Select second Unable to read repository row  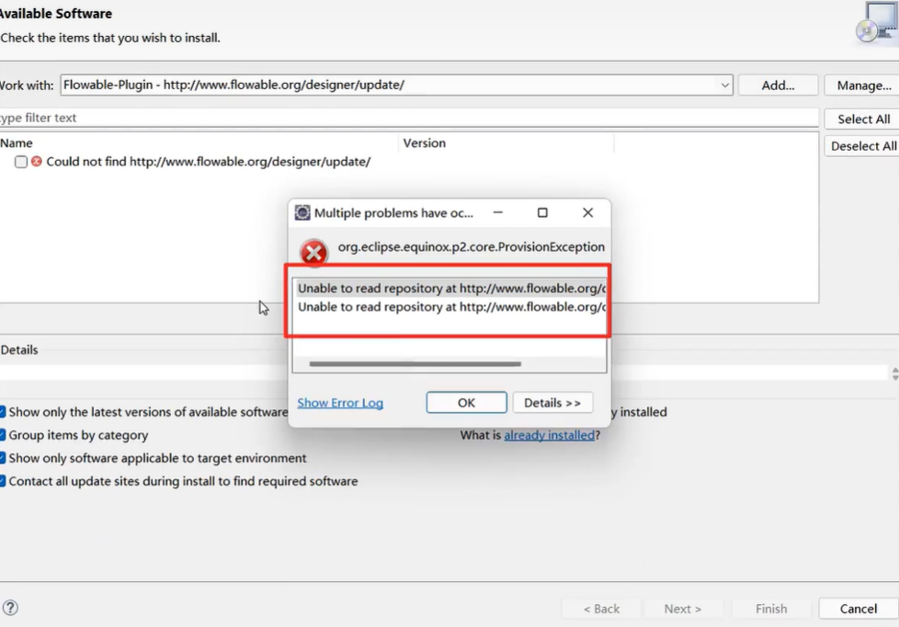click(449, 307)
